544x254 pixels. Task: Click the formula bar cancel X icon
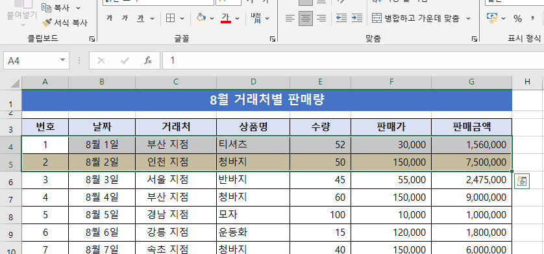pyautogui.click(x=101, y=60)
